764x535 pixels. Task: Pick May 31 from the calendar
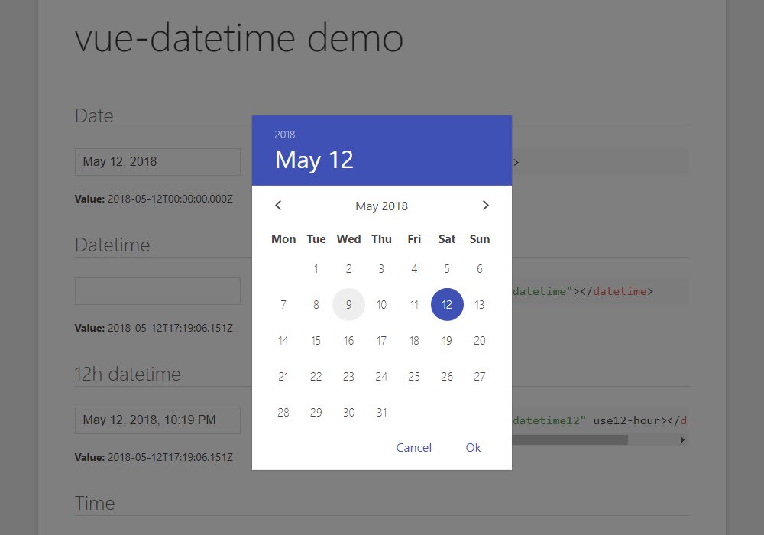point(381,412)
